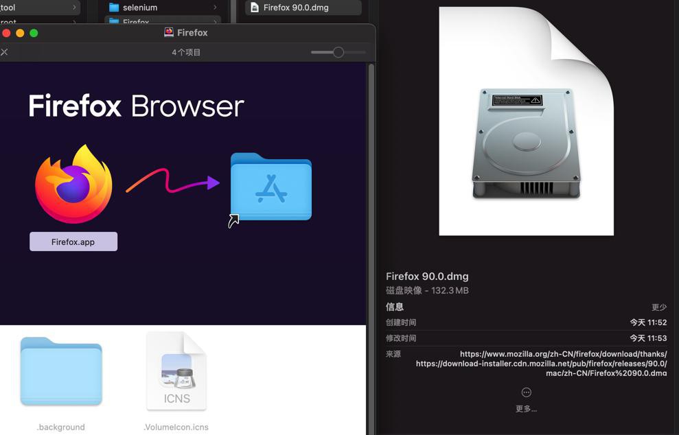Click the Firefox 90.0.dmg file icon in Finder column
679x435 pixels.
pos(255,8)
